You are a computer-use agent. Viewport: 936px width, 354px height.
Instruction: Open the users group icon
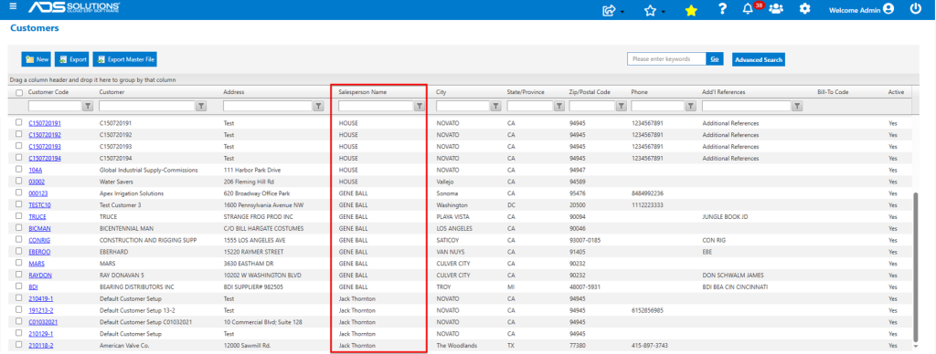click(x=776, y=9)
